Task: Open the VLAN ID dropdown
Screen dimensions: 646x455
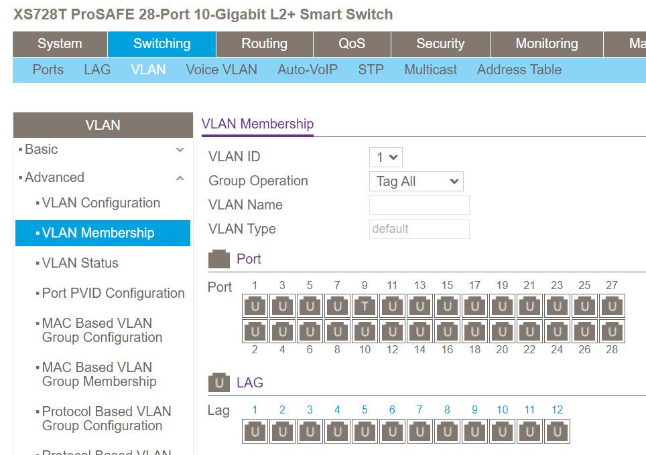Action: (385, 157)
